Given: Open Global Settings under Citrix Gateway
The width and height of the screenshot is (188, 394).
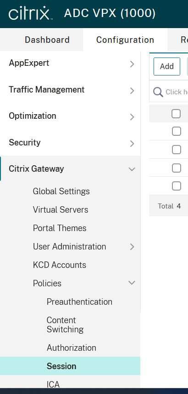Looking at the screenshot, I should pyautogui.click(x=61, y=191).
